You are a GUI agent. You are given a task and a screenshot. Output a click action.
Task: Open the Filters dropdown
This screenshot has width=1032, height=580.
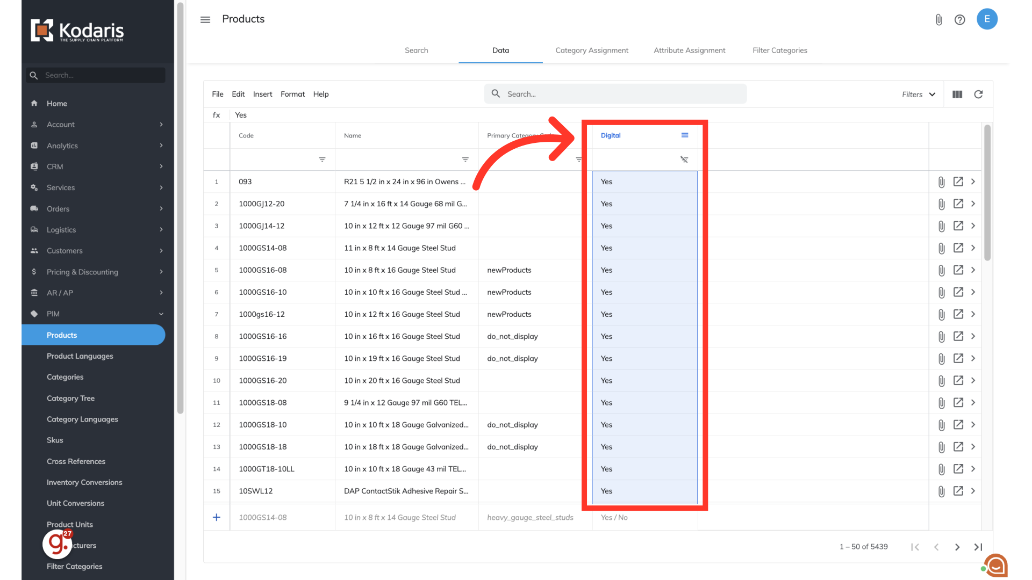919,94
